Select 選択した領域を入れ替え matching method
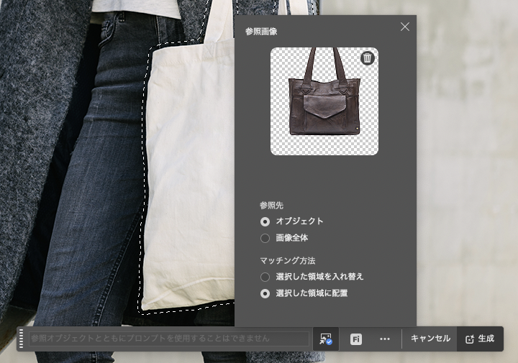 (x=265, y=277)
